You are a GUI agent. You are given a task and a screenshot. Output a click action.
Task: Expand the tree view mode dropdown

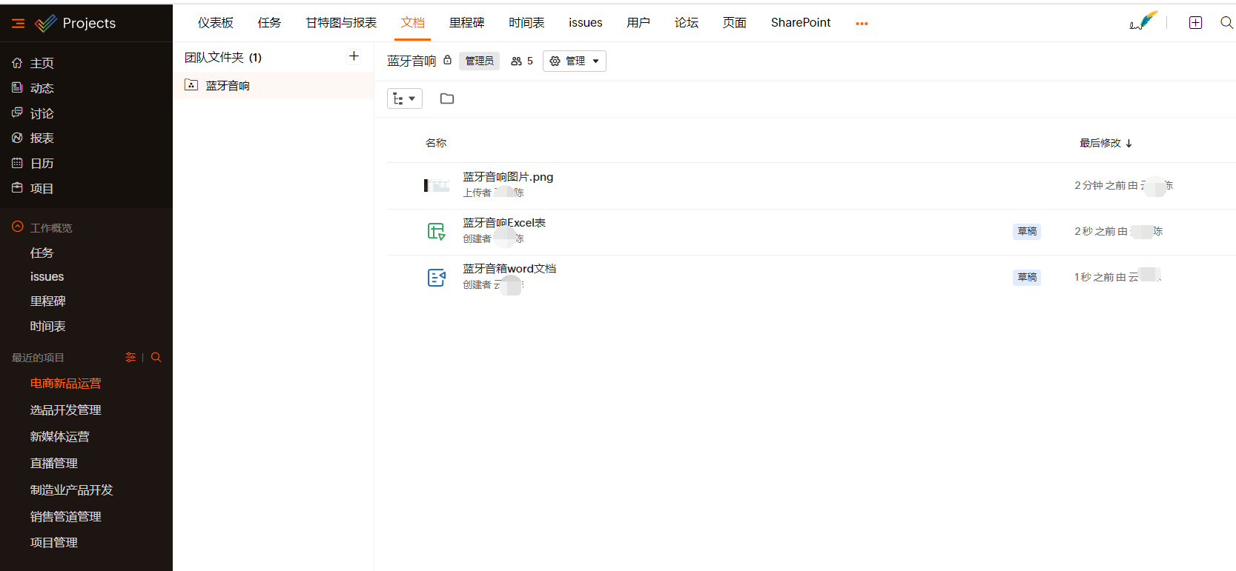(x=404, y=98)
